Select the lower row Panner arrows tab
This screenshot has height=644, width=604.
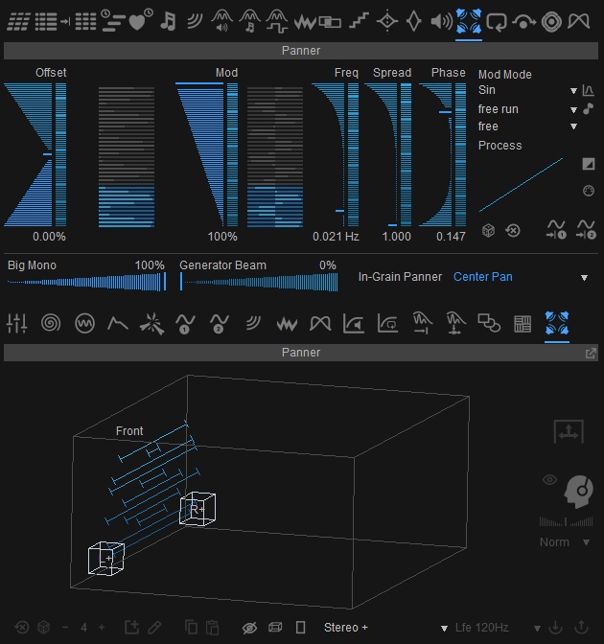pyautogui.click(x=557, y=323)
